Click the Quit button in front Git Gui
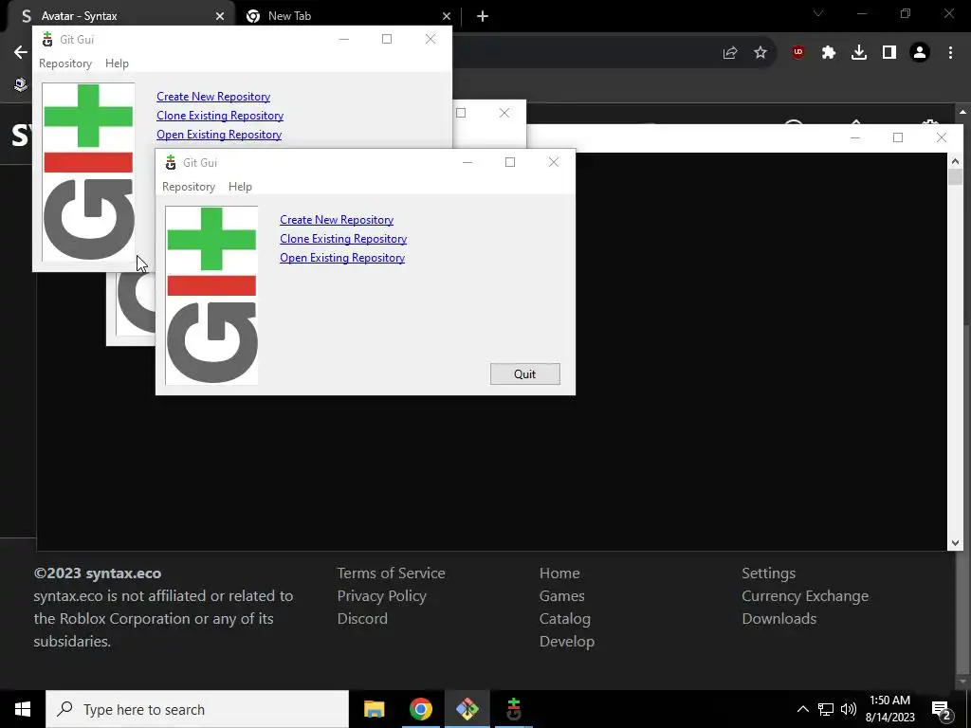The width and height of the screenshot is (971, 728). pyautogui.click(x=524, y=373)
